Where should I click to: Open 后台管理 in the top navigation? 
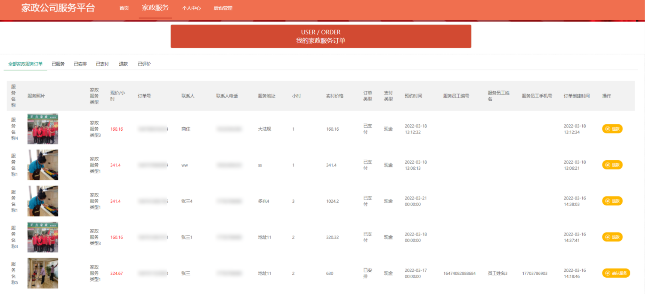(223, 8)
